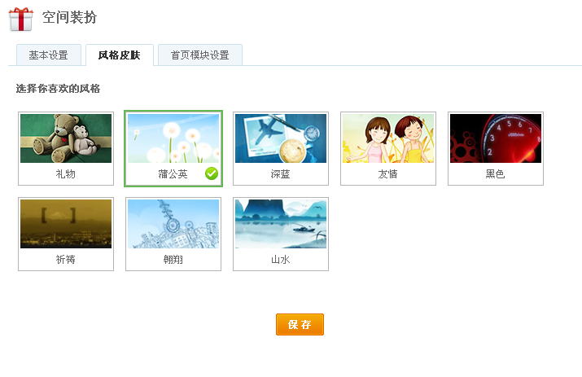582x377 pixels.
Task: Click the red gift box icon
Action: coord(21,19)
